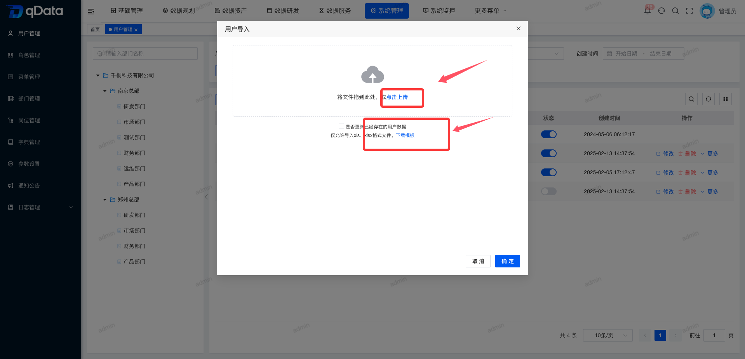Click 下载模板 link

[x=405, y=135]
